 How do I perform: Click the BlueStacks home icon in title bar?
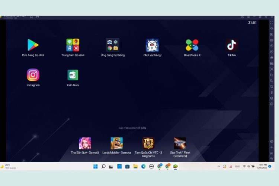tap(32, 17)
